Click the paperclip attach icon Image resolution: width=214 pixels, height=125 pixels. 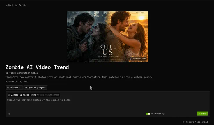tap(9, 113)
